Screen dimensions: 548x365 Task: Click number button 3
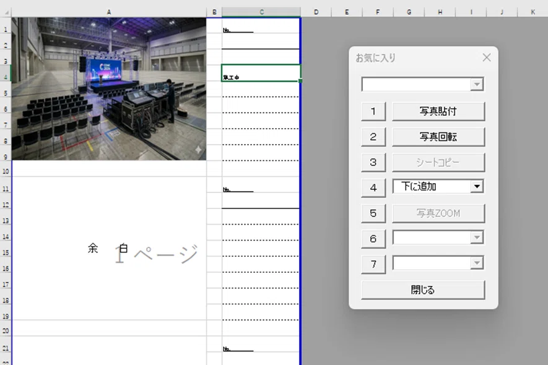tap(373, 163)
